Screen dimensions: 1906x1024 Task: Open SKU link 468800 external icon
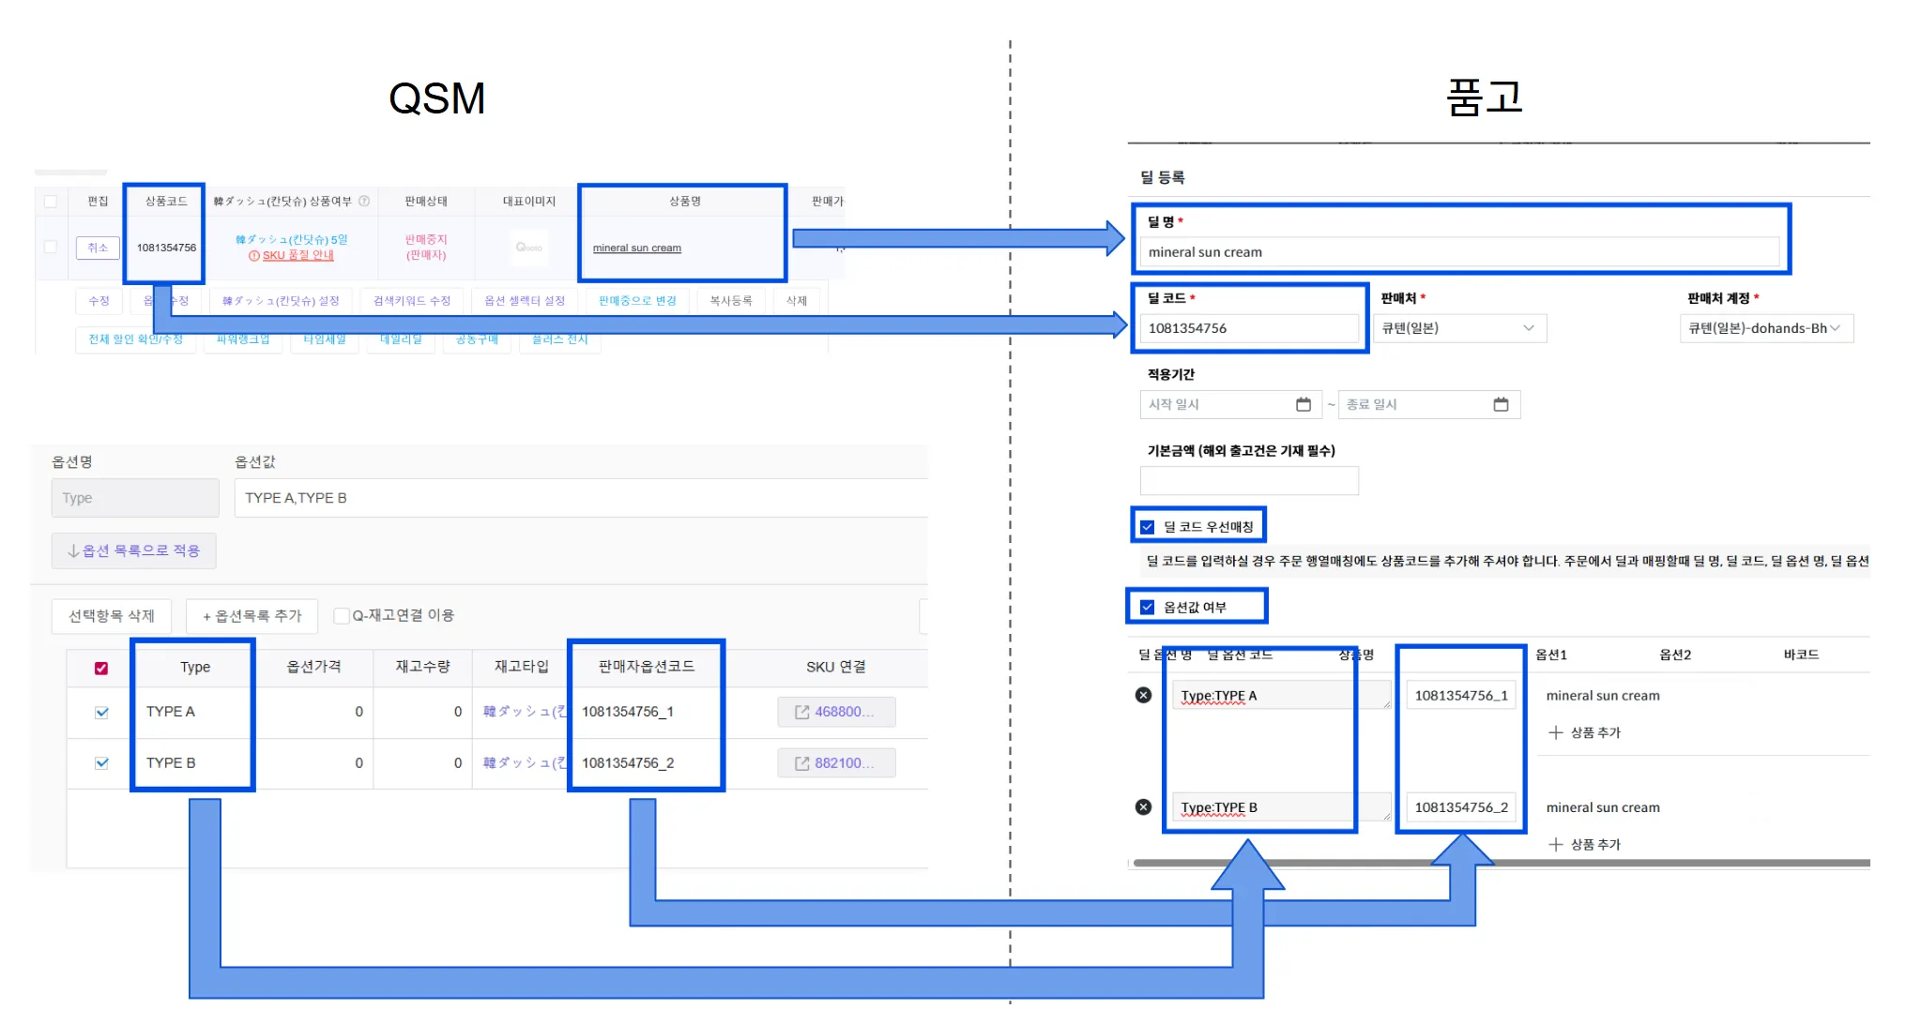click(801, 712)
